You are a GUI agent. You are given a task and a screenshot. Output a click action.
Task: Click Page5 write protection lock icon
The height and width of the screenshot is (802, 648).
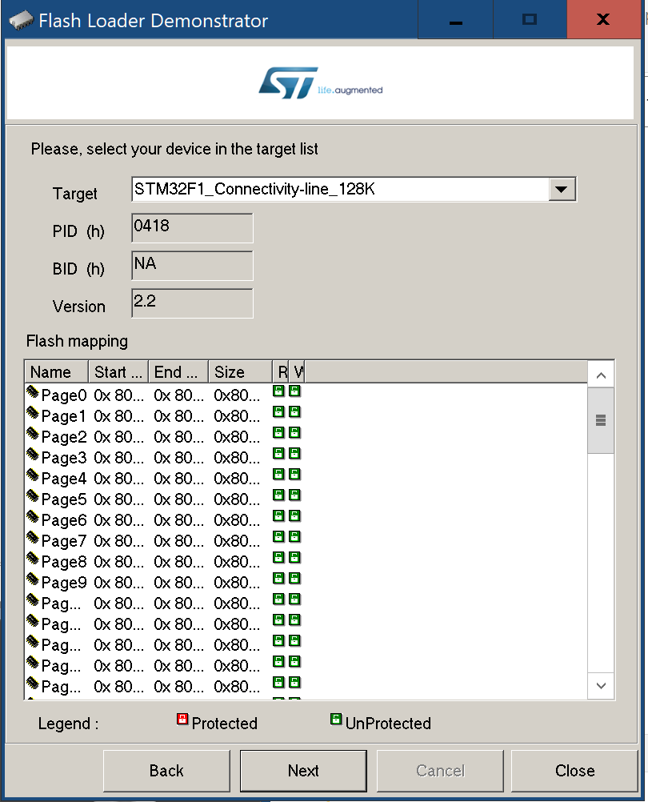(x=294, y=495)
